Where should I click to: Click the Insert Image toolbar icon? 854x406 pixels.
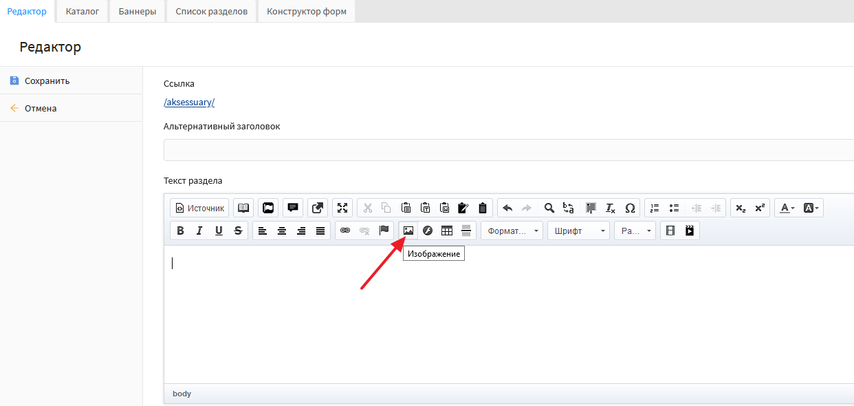click(x=408, y=231)
